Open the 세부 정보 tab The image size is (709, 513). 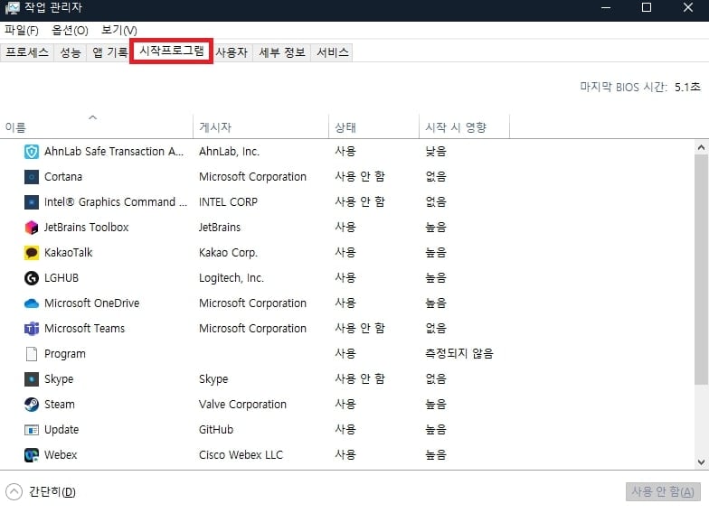[x=282, y=52]
